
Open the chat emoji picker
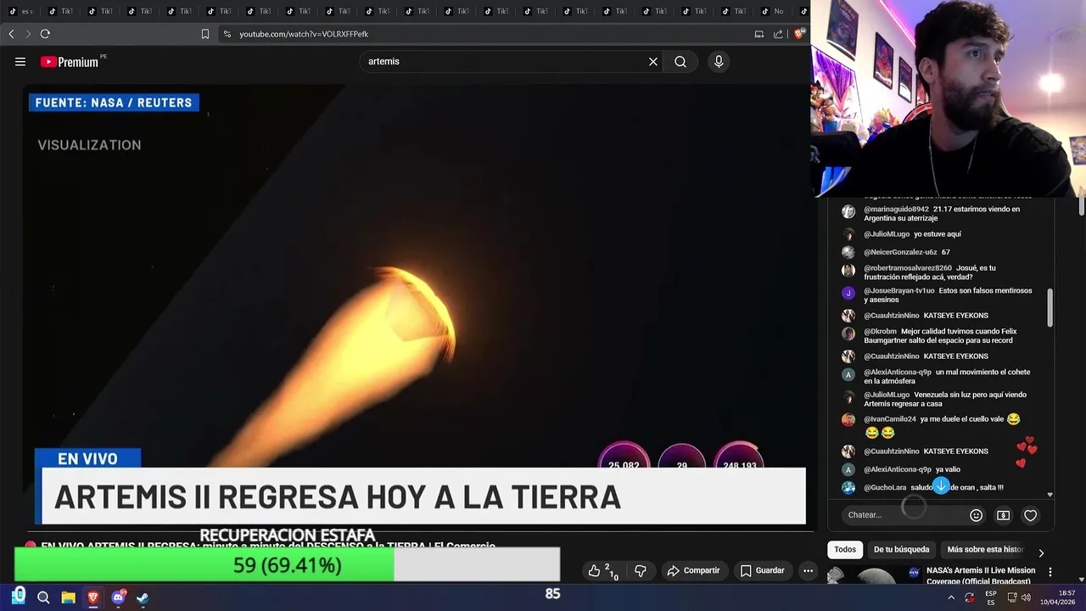click(x=976, y=515)
